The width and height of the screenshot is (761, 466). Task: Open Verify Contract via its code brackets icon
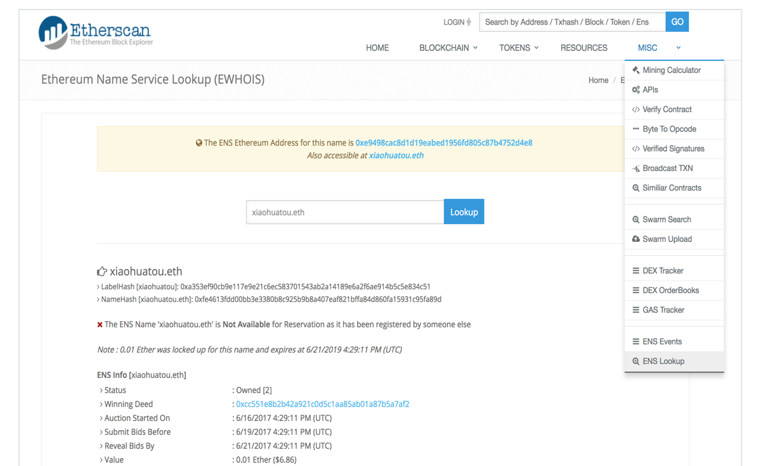click(636, 109)
